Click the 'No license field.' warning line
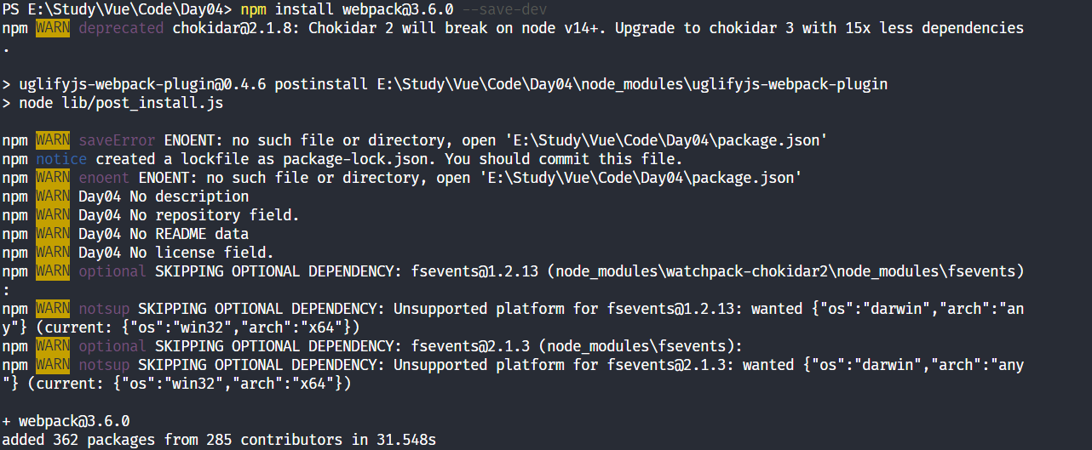1092x450 pixels. click(202, 253)
